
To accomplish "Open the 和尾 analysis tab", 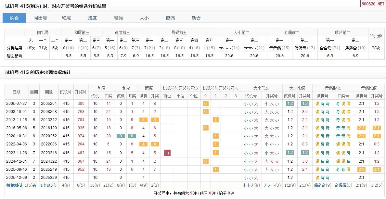I will coord(66,18).
